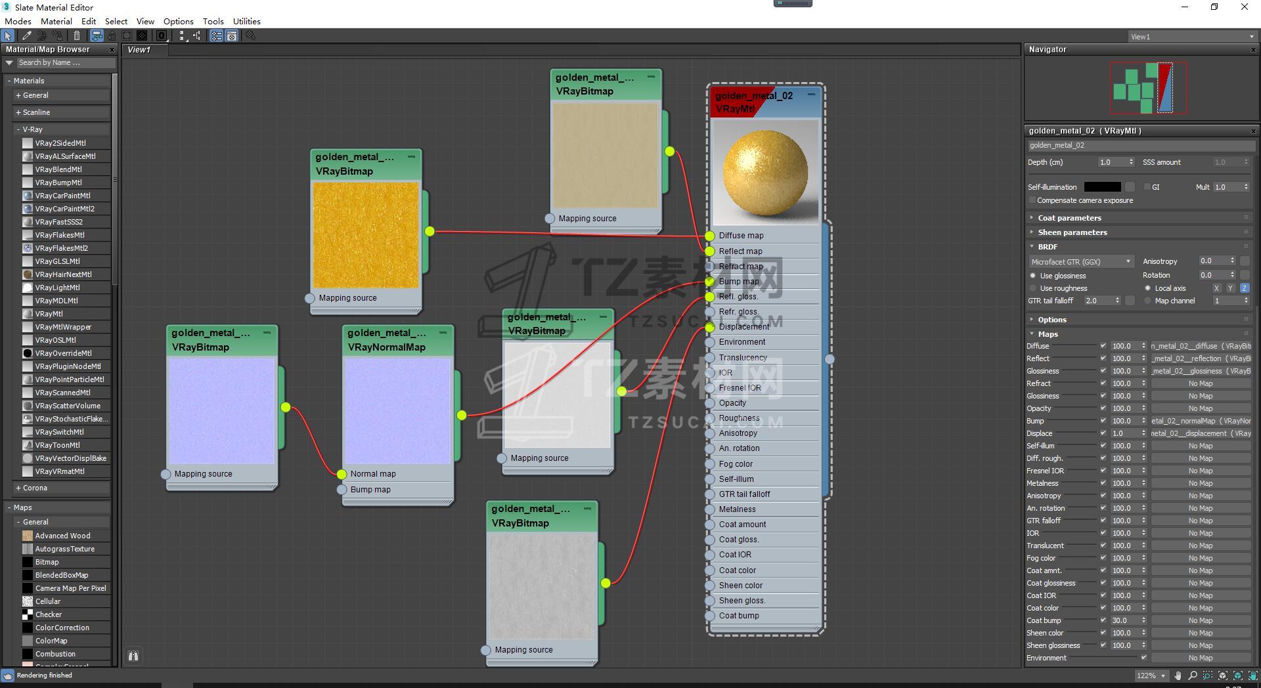Enable Compensate camera exposure checkbox
The image size is (1261, 688).
[x=1032, y=200]
